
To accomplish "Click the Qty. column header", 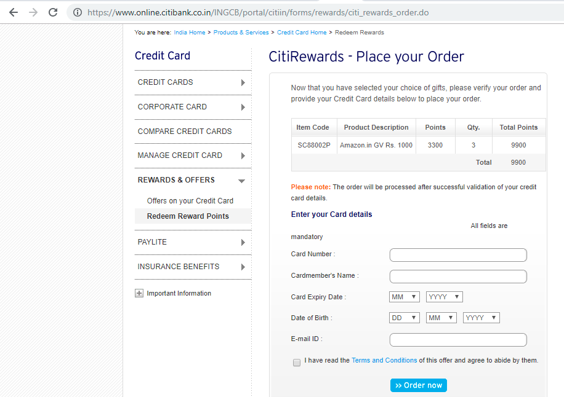I will (x=473, y=127).
